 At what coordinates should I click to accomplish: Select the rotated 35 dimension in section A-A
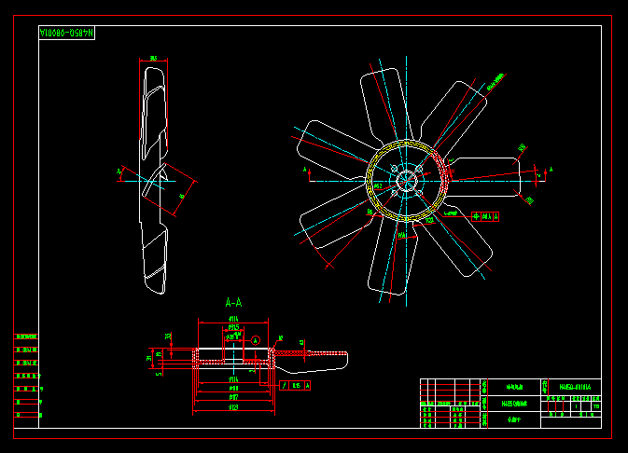(168, 336)
